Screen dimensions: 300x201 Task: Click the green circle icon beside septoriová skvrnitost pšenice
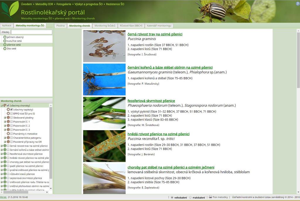click(x=5, y=178)
